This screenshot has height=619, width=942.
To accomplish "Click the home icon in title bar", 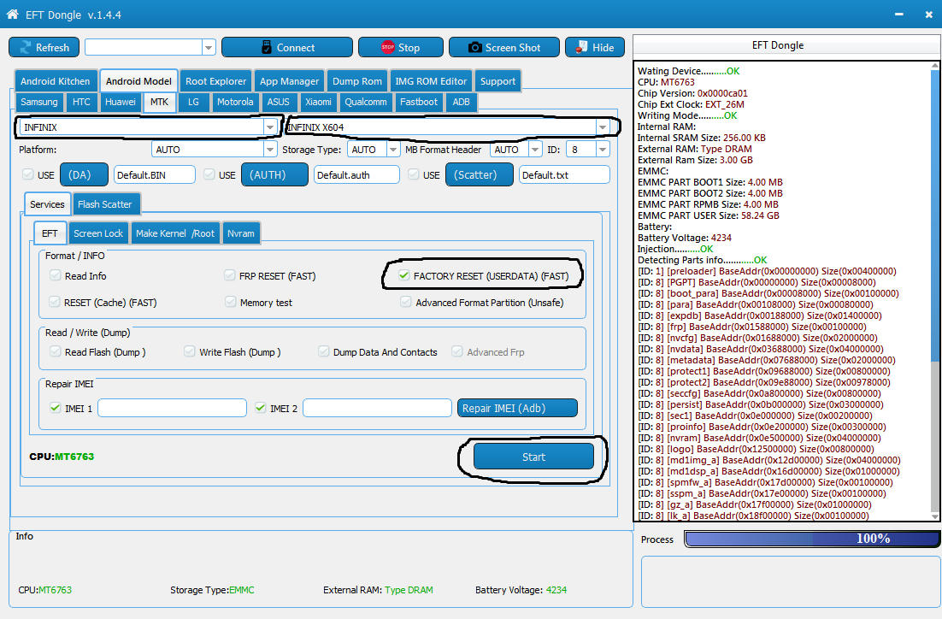I will (12, 14).
